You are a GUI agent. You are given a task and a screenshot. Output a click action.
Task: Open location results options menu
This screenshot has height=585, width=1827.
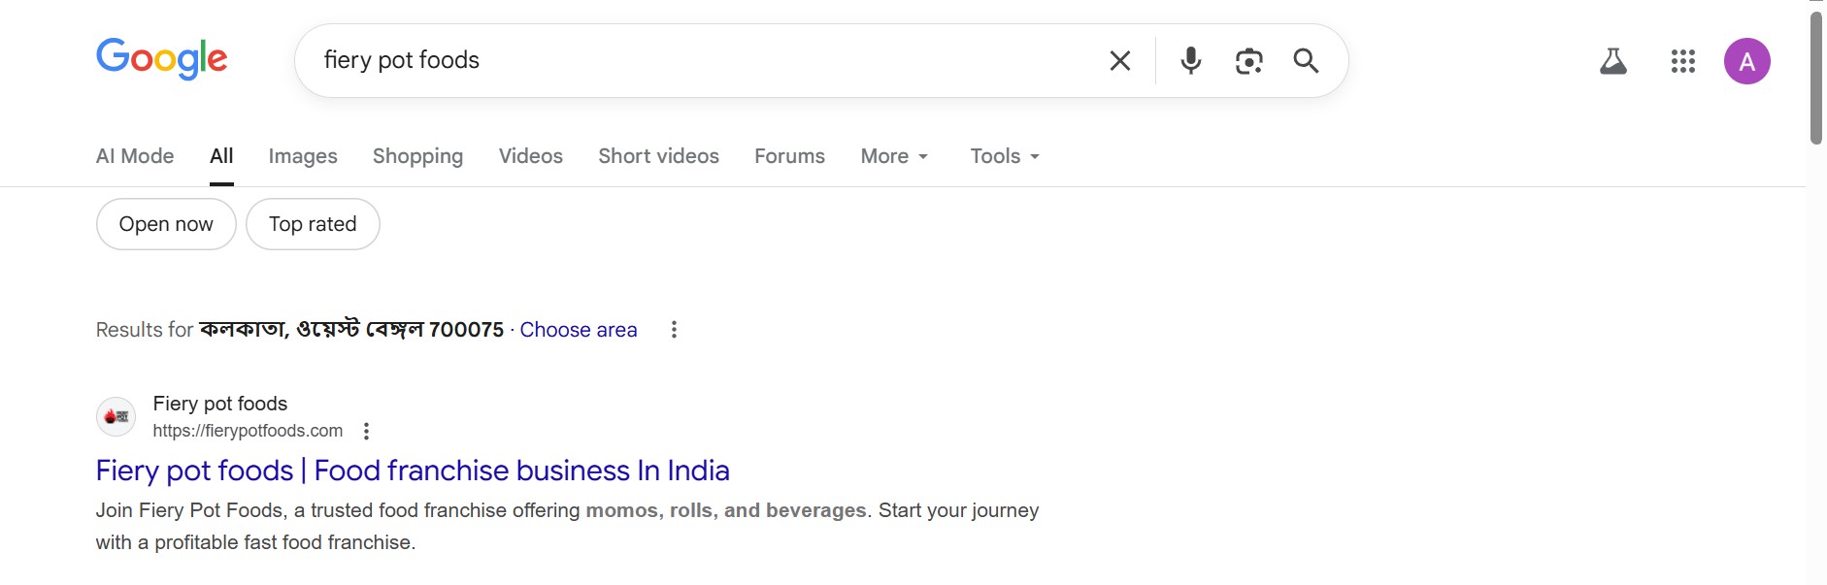[x=674, y=330]
